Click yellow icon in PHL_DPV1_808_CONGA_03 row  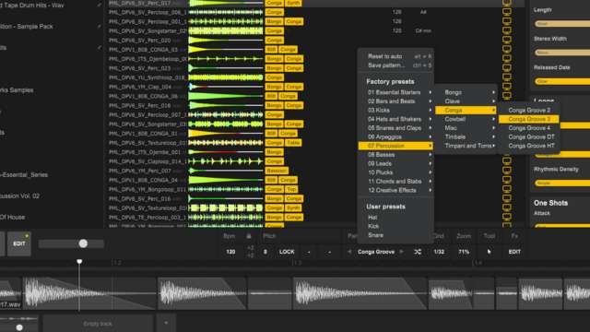[x=507, y=49]
